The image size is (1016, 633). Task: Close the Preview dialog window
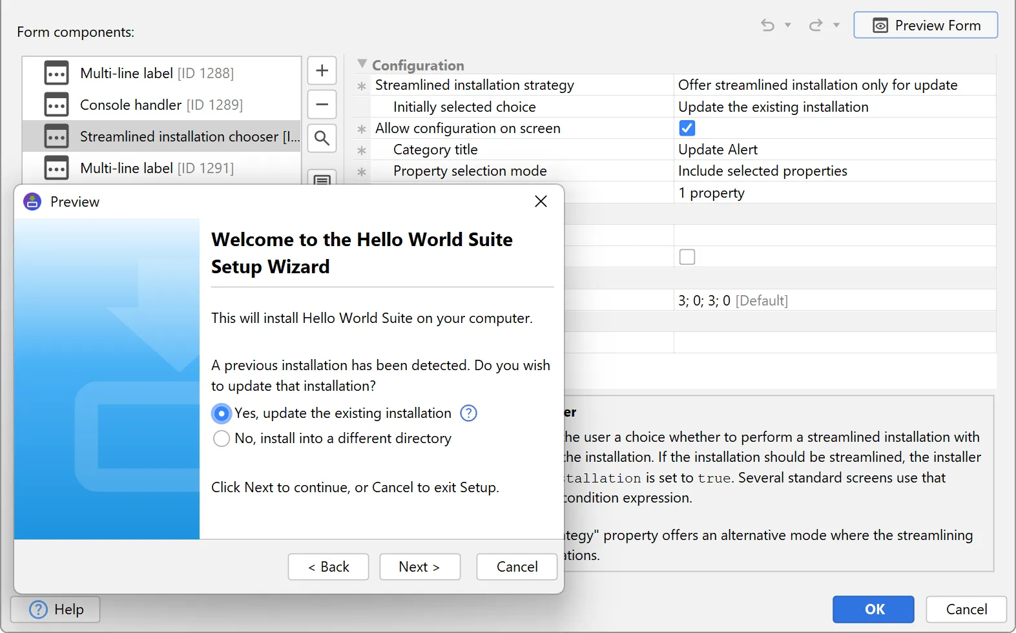pyautogui.click(x=541, y=202)
